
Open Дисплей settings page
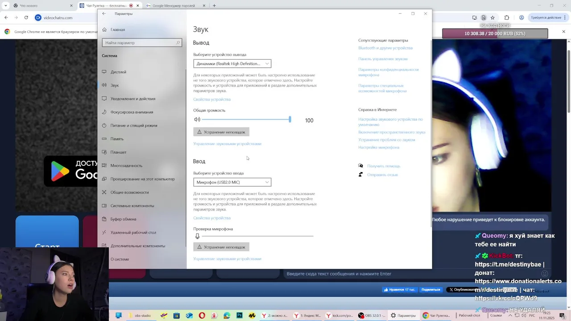click(x=119, y=72)
